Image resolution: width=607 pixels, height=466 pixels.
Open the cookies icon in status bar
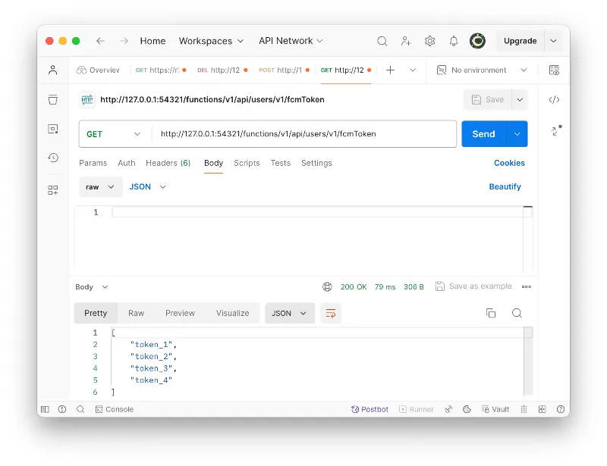pos(467,409)
